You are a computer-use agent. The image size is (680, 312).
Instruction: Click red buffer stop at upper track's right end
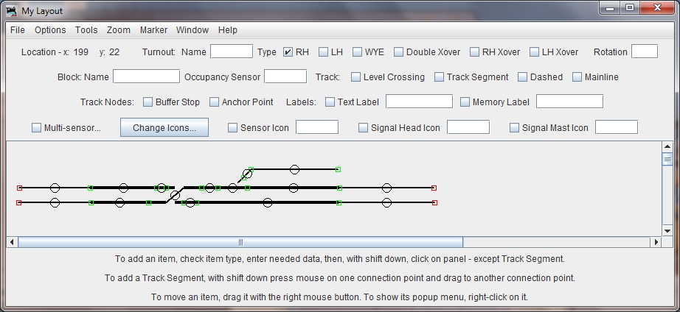pyautogui.click(x=434, y=188)
